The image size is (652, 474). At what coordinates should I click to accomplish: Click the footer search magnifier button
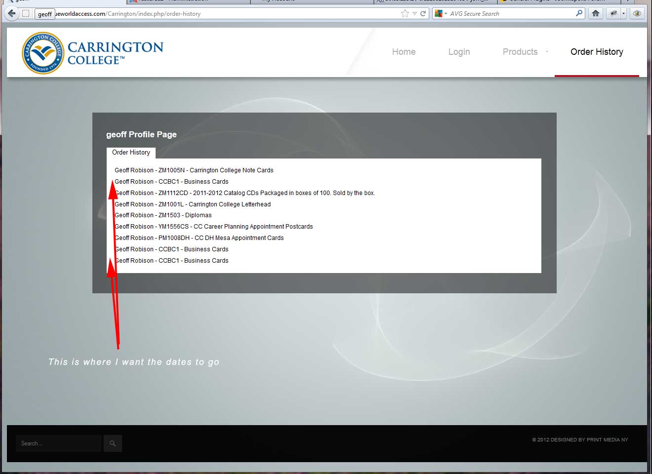click(113, 443)
